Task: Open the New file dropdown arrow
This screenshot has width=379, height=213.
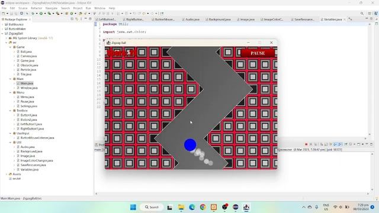Action: [x=7, y=14]
